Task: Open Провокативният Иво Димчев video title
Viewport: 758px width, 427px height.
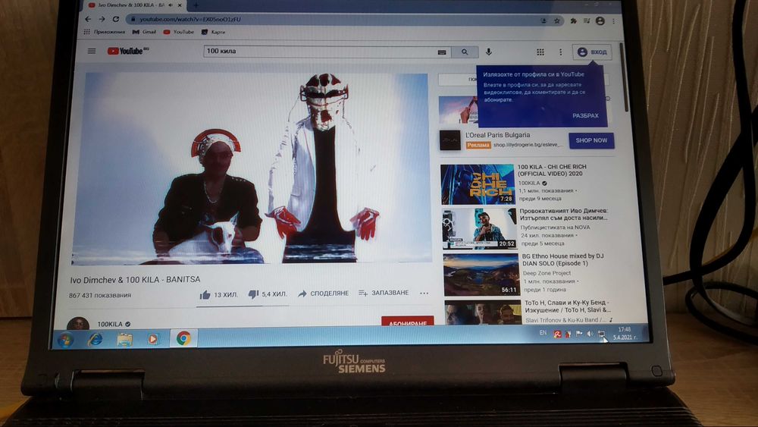Action: click(x=564, y=214)
